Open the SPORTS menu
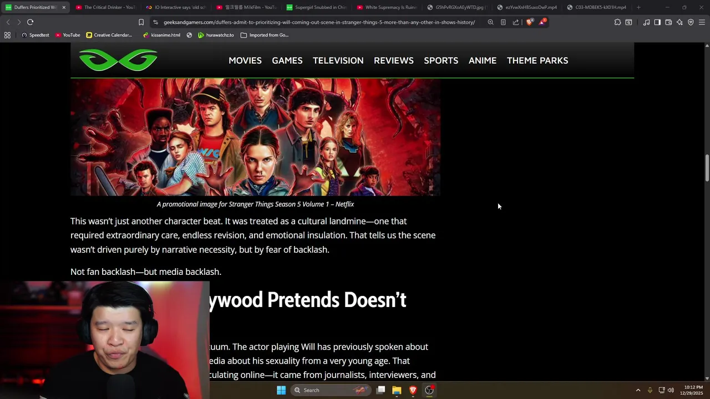Image resolution: width=710 pixels, height=399 pixels. [441, 60]
